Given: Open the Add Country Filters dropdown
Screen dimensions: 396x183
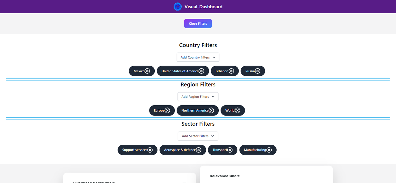Looking at the screenshot, I should [x=198, y=57].
